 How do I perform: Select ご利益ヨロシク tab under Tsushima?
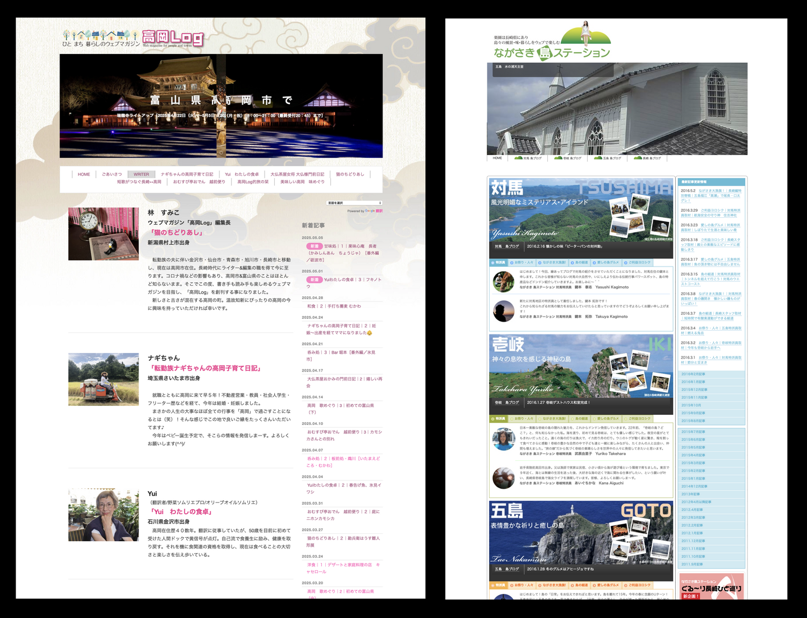tap(638, 263)
